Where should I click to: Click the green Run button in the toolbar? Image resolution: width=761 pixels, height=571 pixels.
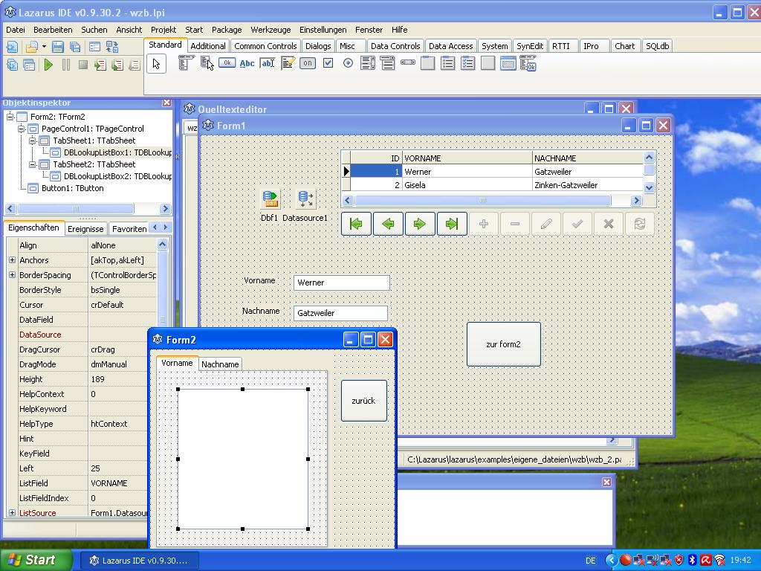48,65
